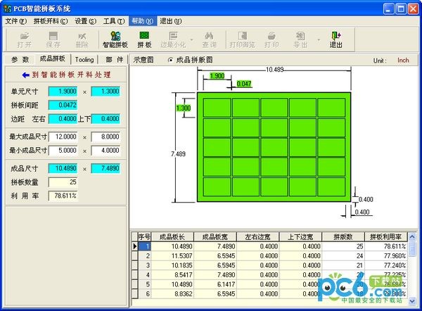Click the application icon in title bar
The width and height of the screenshot is (422, 311).
pos(8,8)
